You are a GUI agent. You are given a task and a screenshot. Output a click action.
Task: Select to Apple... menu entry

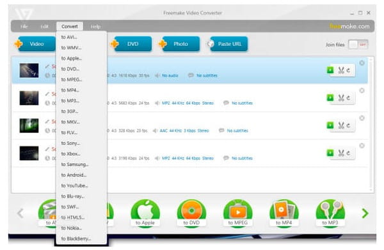click(x=81, y=58)
